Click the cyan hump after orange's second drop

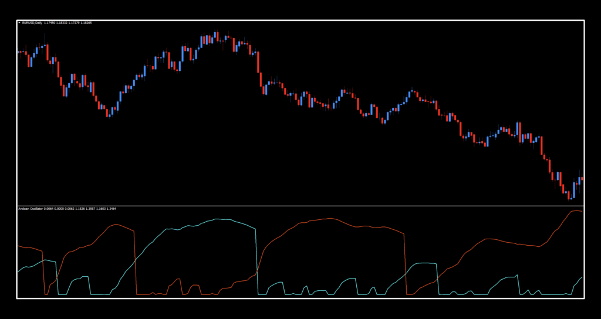point(424,264)
